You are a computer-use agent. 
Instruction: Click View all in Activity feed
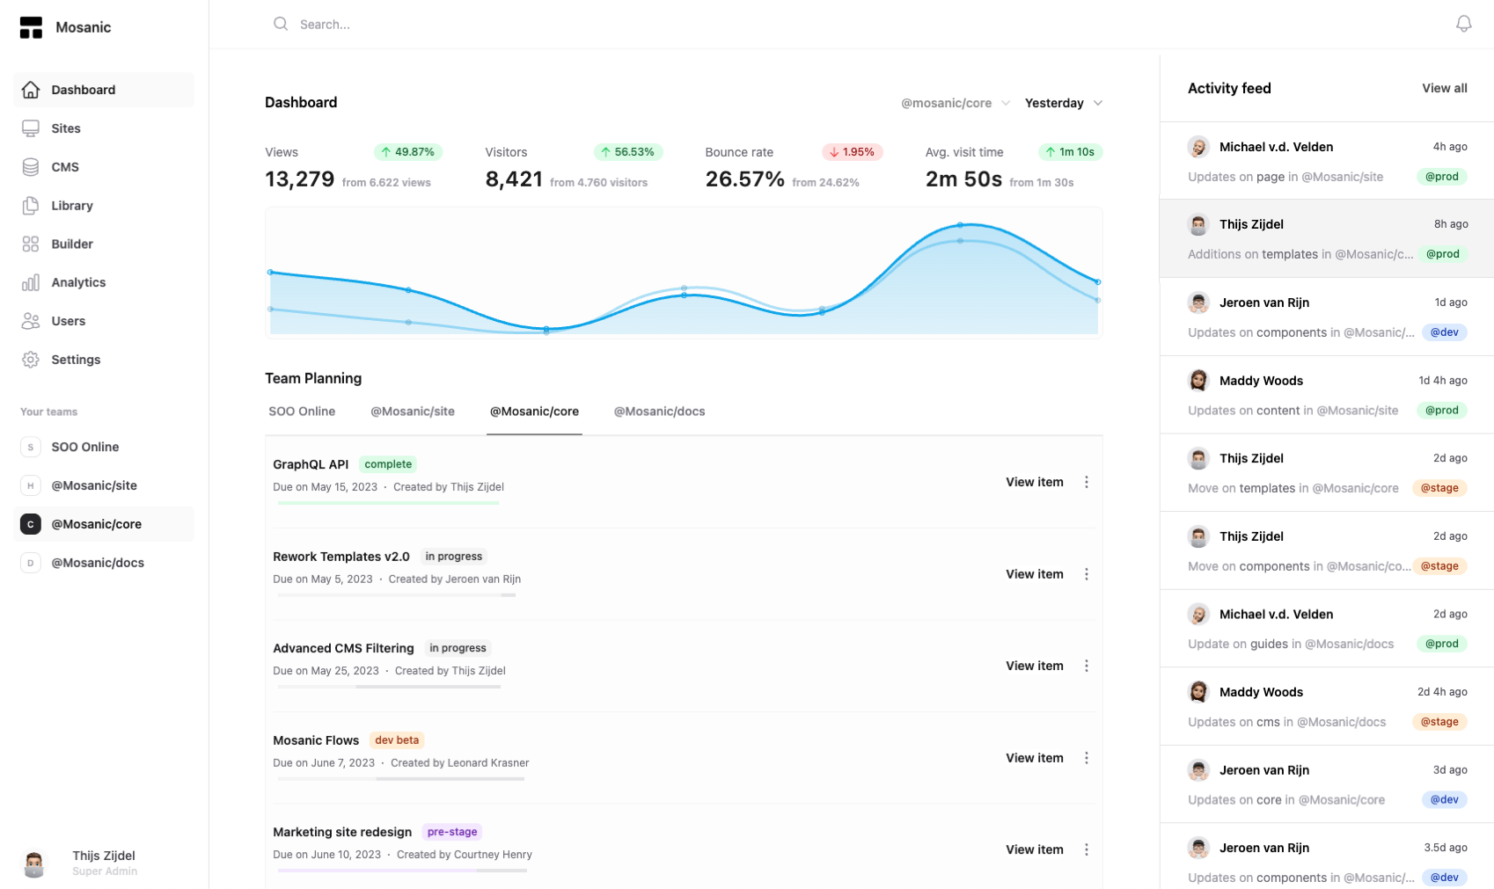(x=1444, y=88)
